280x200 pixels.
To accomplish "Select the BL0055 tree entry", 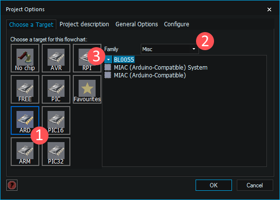I will 124,60.
